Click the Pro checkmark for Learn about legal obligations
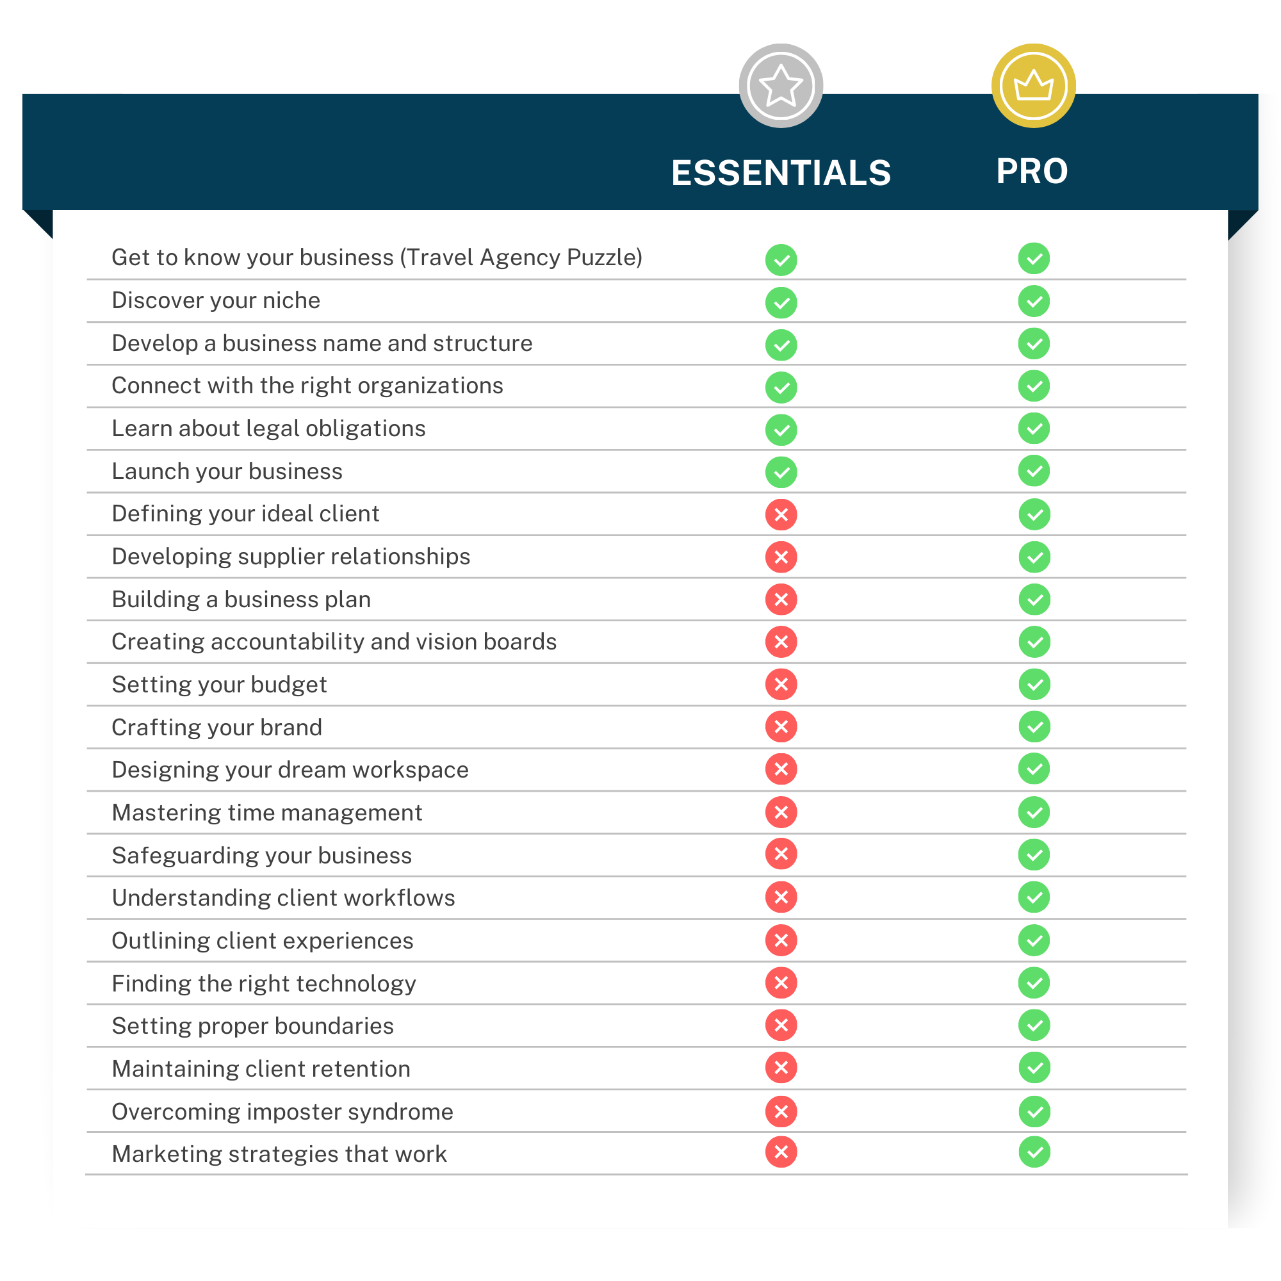Viewport: 1281px width, 1281px height. point(1034,428)
